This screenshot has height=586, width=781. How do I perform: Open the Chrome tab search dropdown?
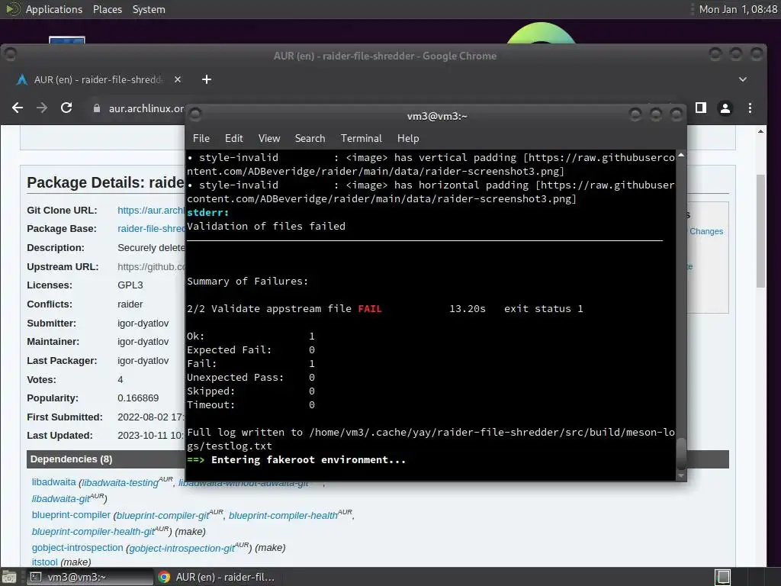tap(743, 79)
